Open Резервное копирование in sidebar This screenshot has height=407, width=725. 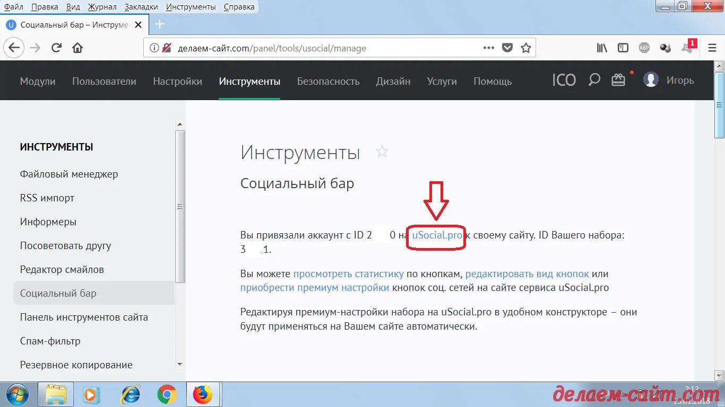click(76, 365)
